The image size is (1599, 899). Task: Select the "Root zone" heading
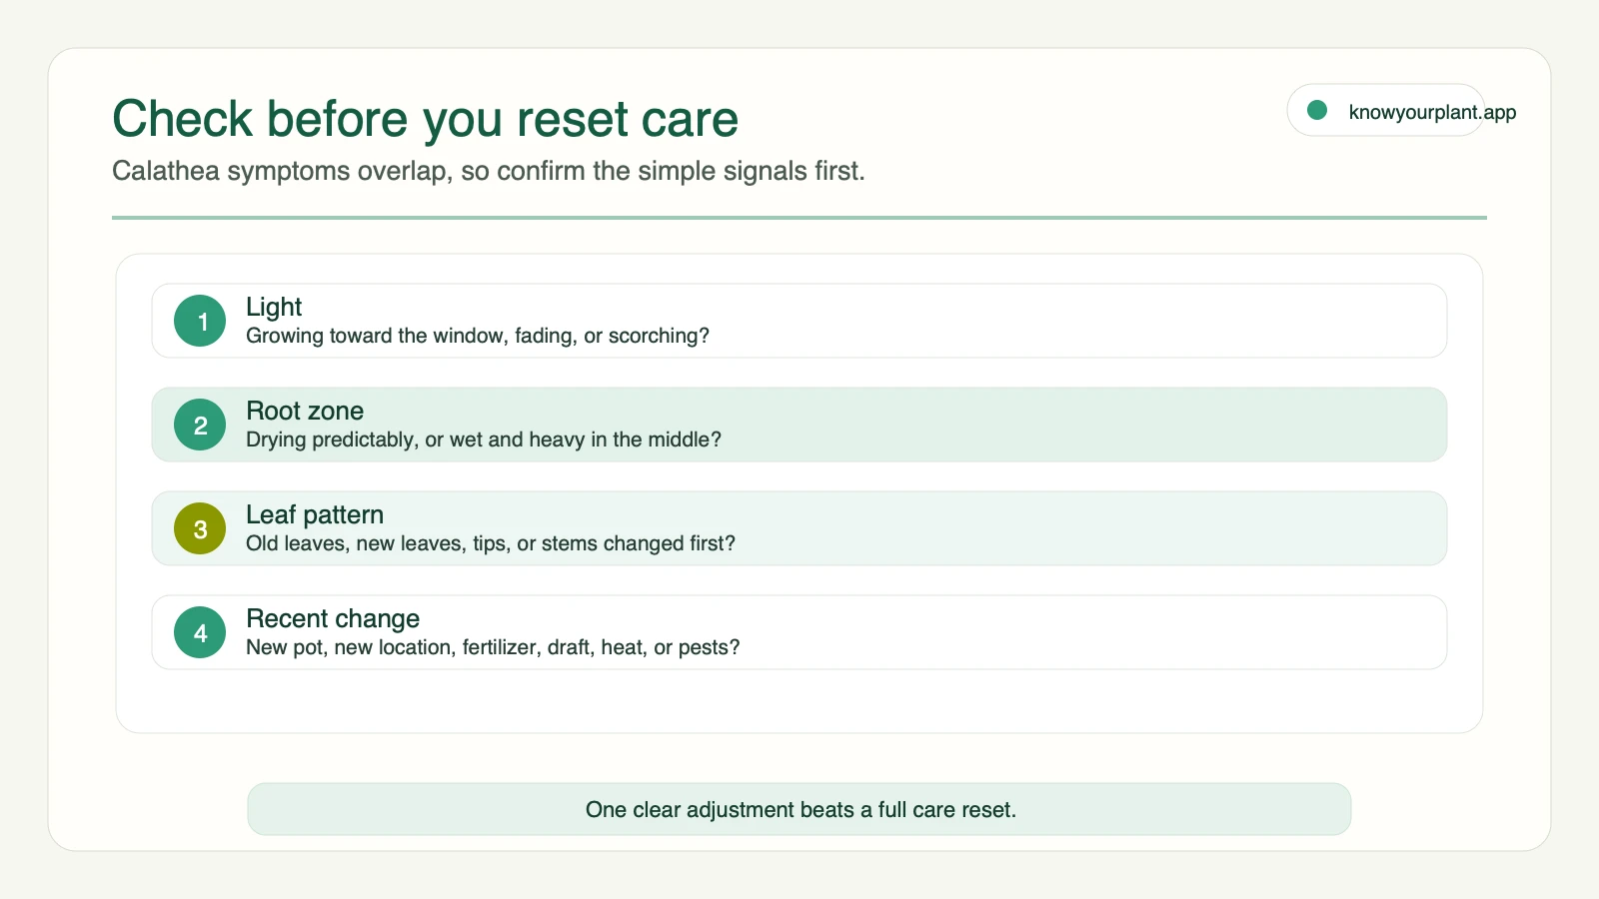305,411
